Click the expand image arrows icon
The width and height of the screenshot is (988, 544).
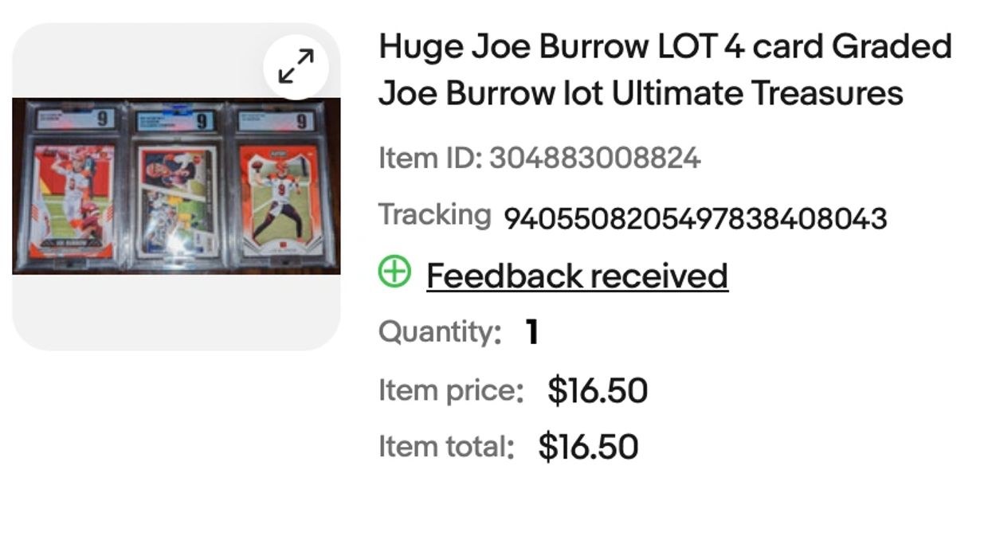coord(296,66)
